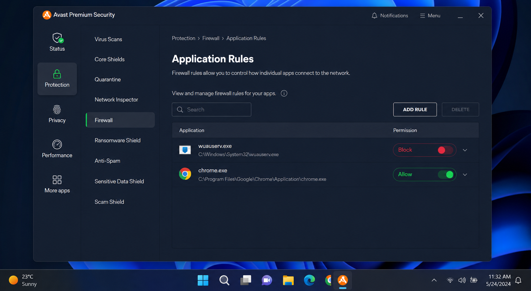The width and height of the screenshot is (531, 291).
Task: Click into the Search rules field
Action: (212, 109)
